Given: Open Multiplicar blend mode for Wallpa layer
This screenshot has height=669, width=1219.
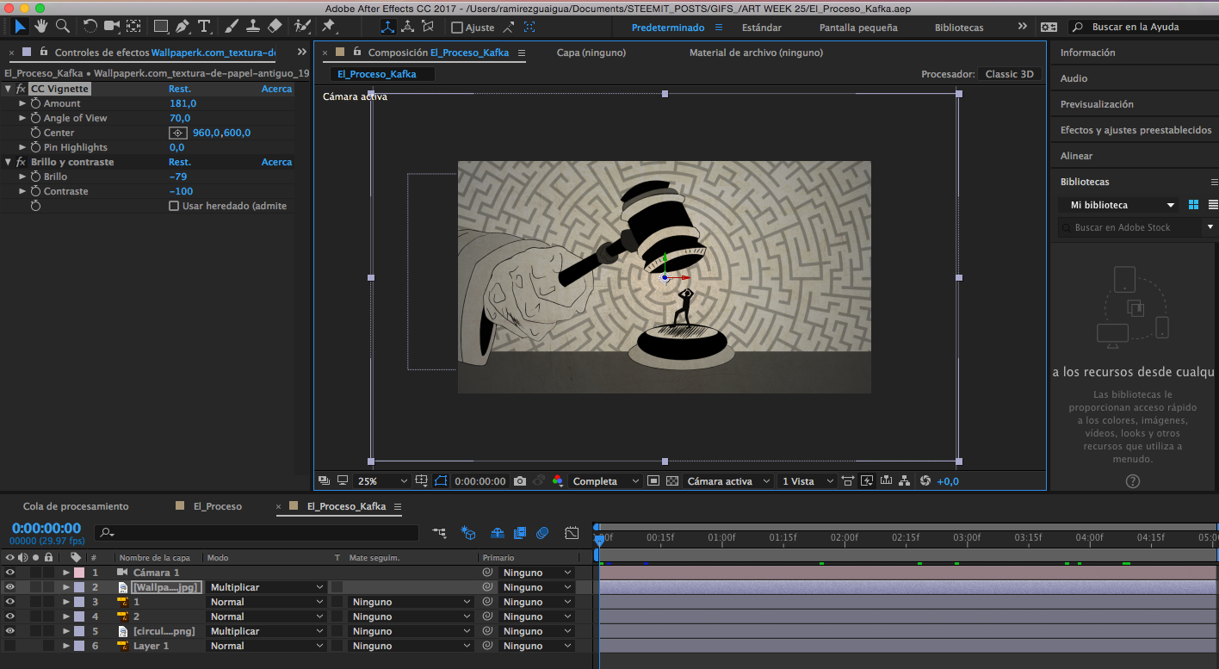Looking at the screenshot, I should click(x=266, y=587).
